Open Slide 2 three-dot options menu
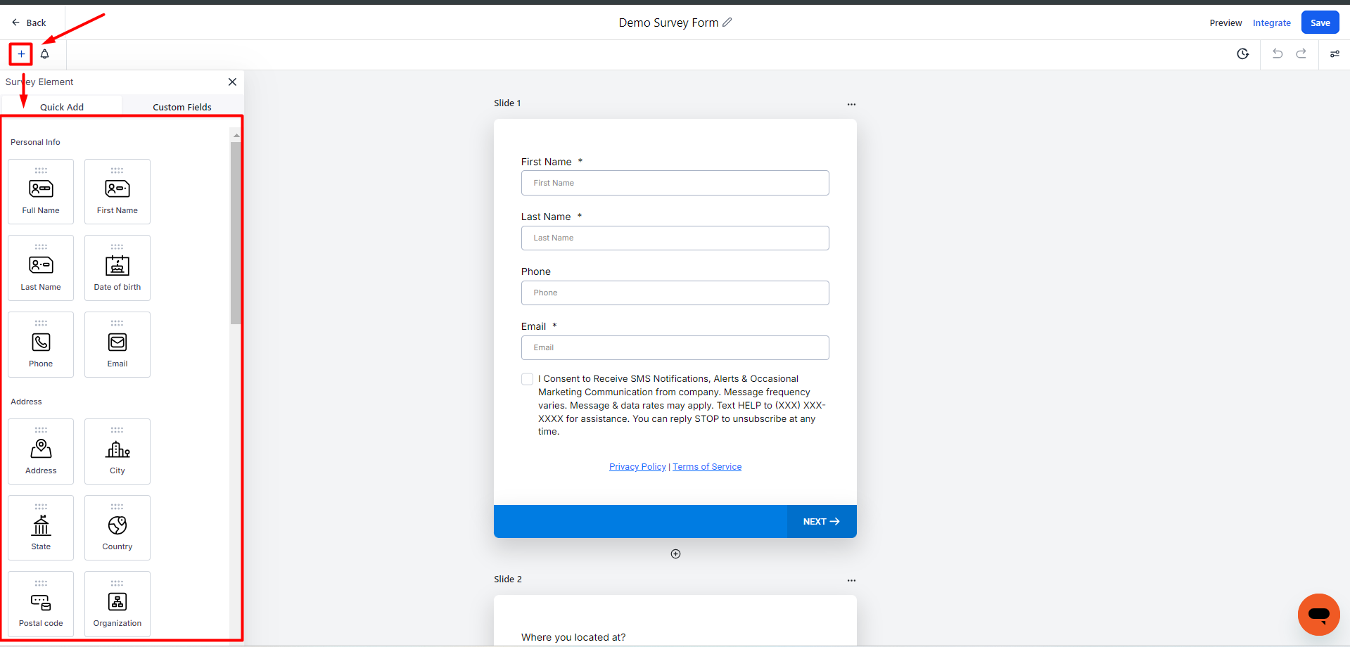This screenshot has height=647, width=1350. (851, 580)
